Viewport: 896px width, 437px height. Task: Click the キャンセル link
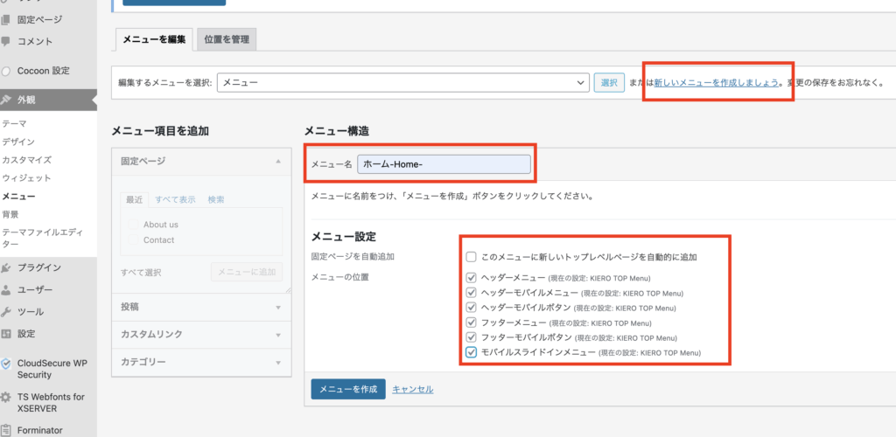click(412, 389)
